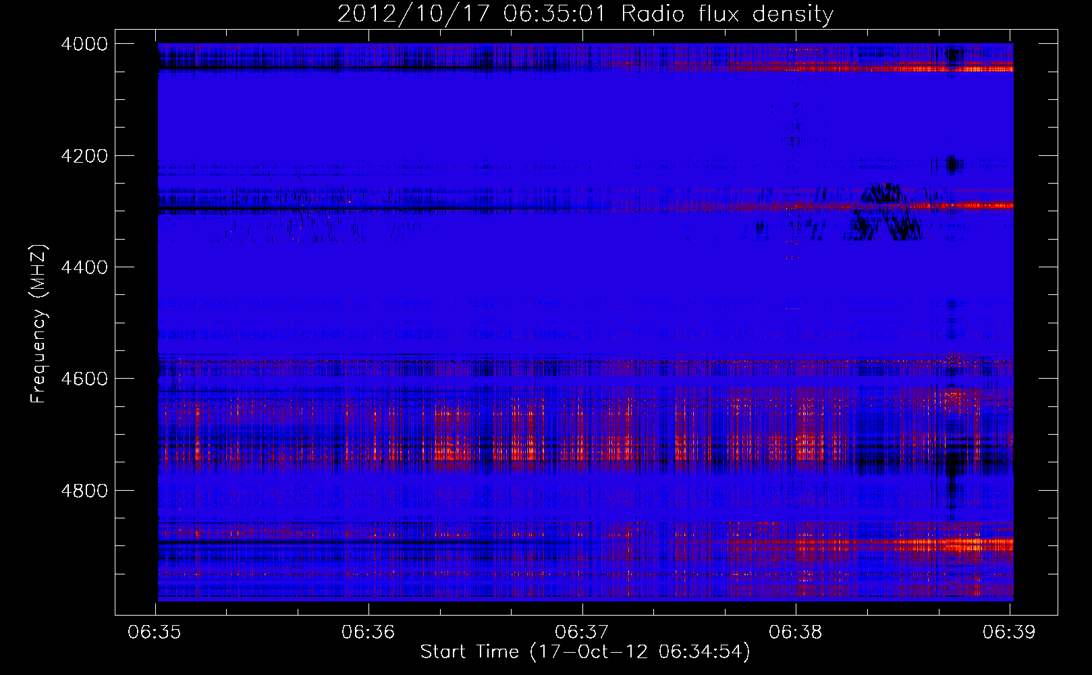
Task: Click the 4600 frequency tick label
Action: tap(84, 379)
